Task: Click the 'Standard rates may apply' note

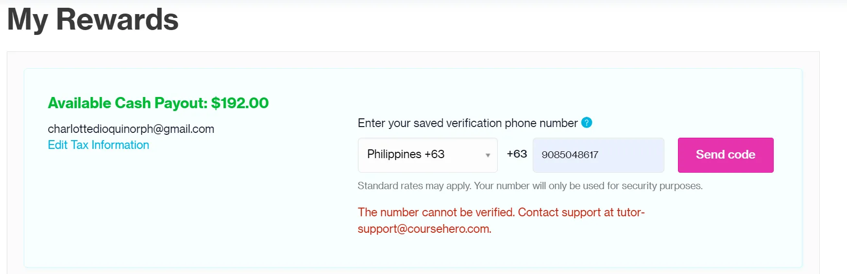Action: pyautogui.click(x=414, y=186)
